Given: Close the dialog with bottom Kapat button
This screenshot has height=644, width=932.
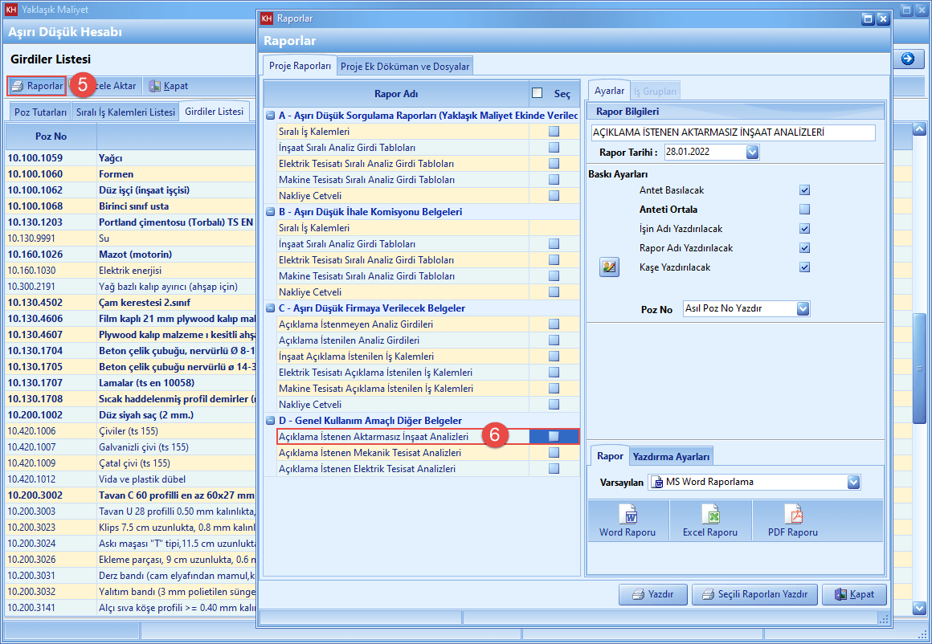Looking at the screenshot, I should (853, 595).
